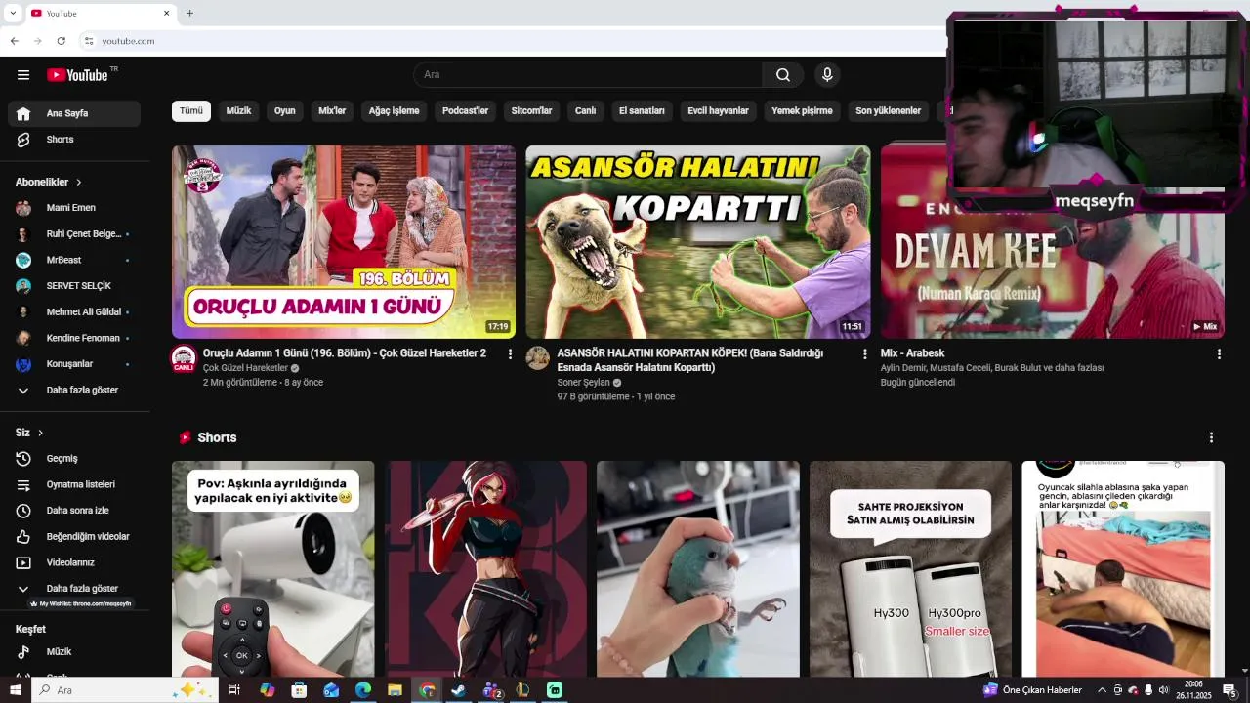1250x703 pixels.
Task: Open Beğendiğim videolar list
Action: click(x=74, y=536)
